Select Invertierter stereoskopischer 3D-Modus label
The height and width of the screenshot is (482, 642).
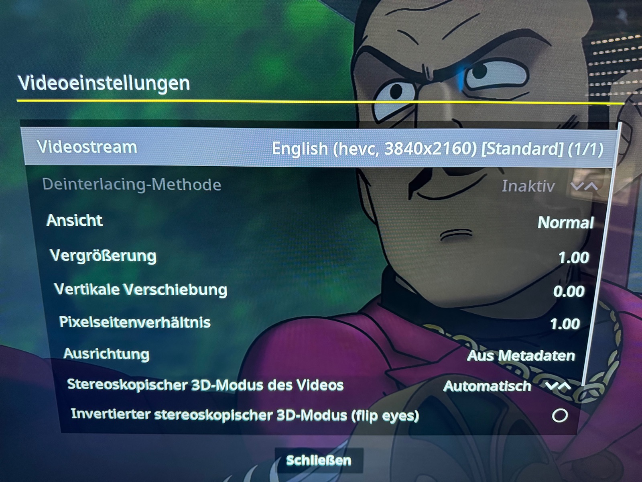(x=245, y=415)
